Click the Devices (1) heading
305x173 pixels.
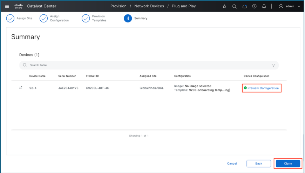click(29, 55)
